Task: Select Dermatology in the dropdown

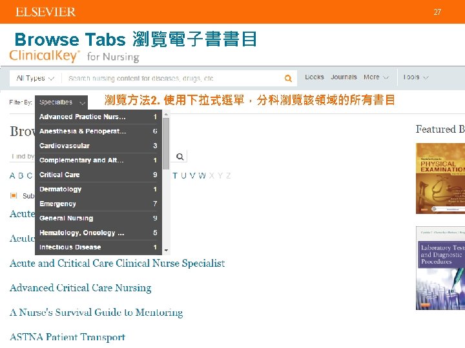Action: (x=98, y=189)
